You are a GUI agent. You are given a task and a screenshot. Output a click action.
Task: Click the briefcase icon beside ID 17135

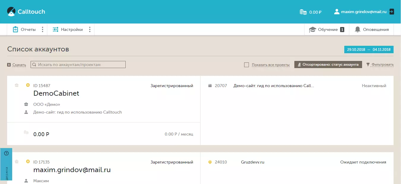pyautogui.click(x=17, y=162)
